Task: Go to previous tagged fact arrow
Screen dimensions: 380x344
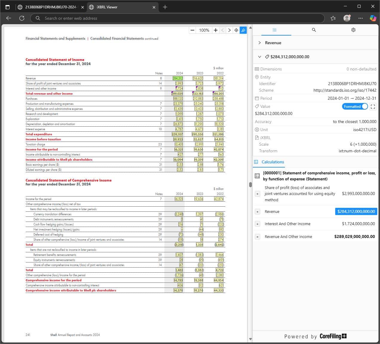Action: click(223, 30)
